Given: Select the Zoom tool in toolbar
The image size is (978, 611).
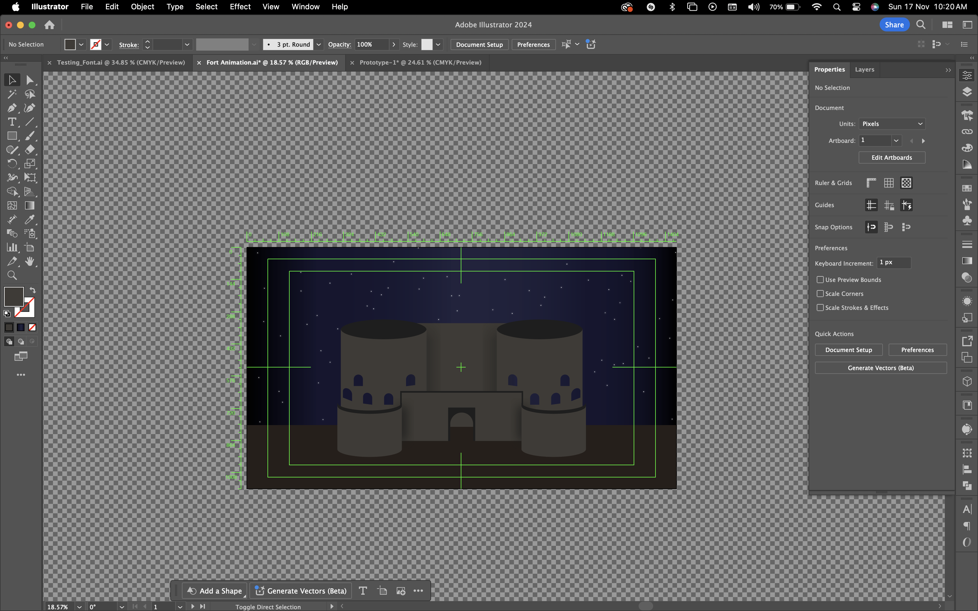Looking at the screenshot, I should (x=12, y=276).
